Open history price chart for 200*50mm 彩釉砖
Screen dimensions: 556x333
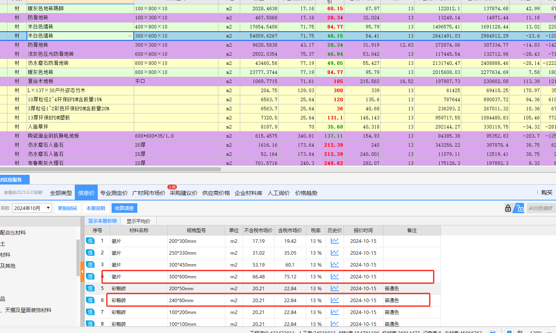click(335, 288)
